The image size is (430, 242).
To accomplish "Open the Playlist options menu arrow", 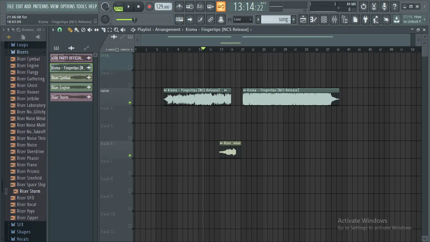I will [53, 30].
